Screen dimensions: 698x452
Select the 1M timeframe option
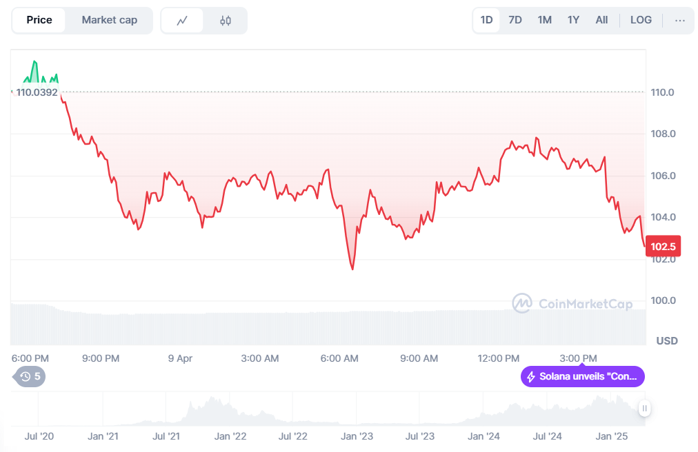[544, 20]
